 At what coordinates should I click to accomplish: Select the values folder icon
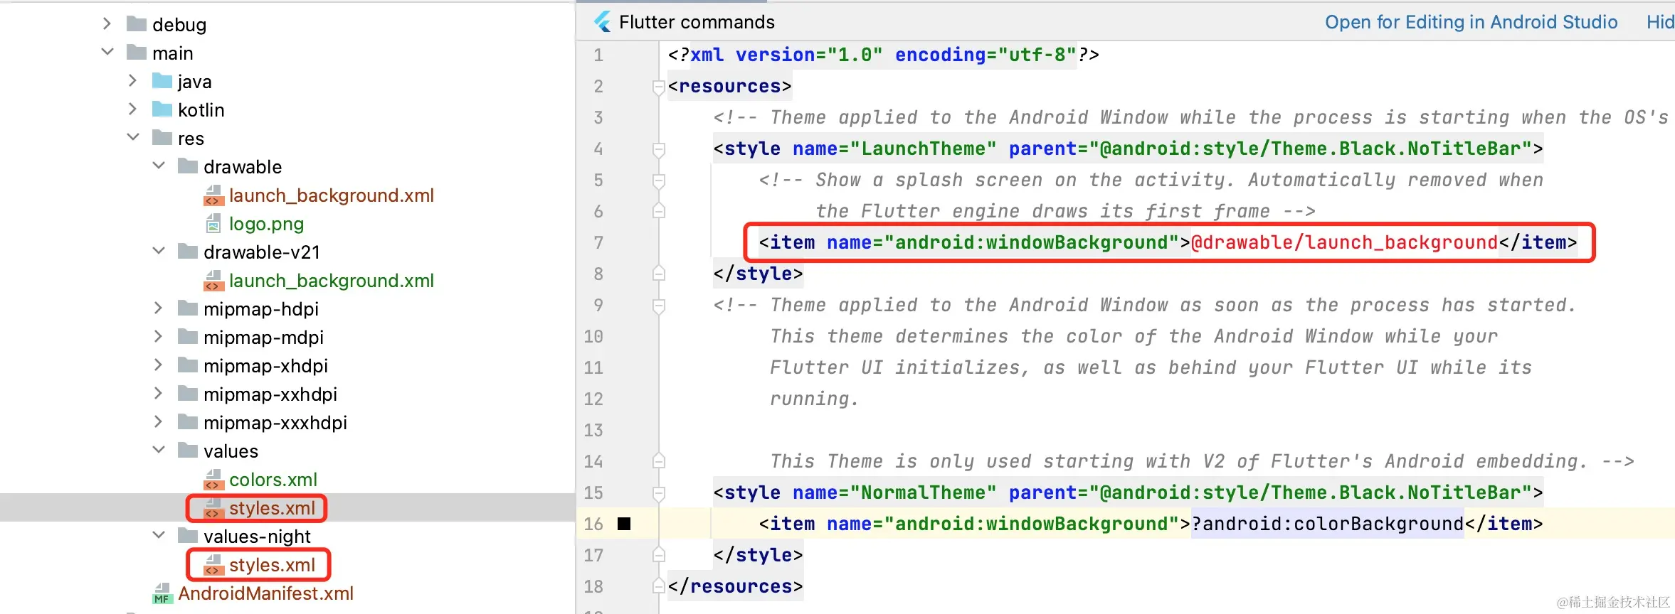tap(188, 451)
